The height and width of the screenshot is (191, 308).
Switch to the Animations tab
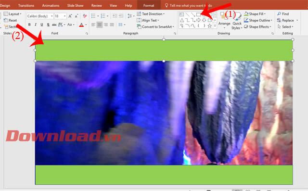(x=51, y=5)
